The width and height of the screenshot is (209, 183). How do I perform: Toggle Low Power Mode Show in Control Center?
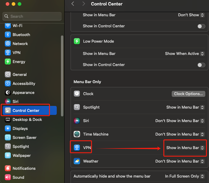[201, 65]
